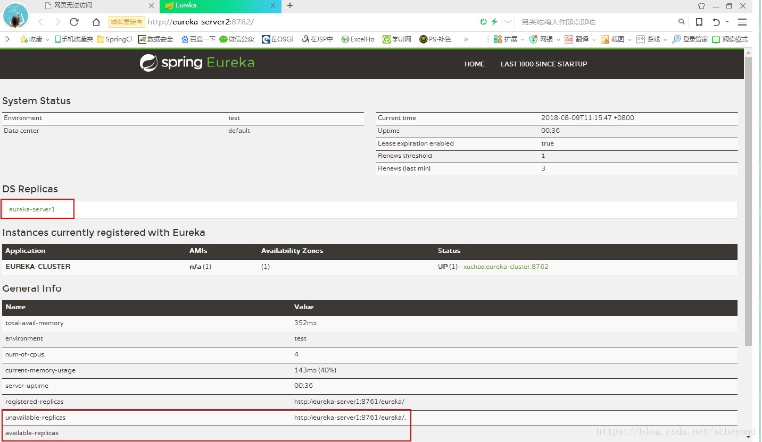Open the 网银 online banking tool

(x=541, y=39)
